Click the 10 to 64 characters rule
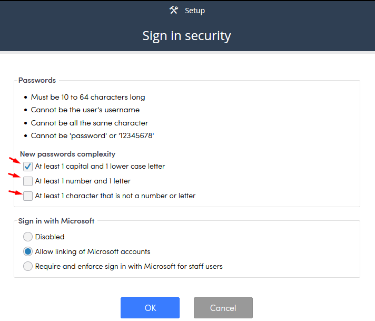Screen dimensions: 375x321 tap(88, 97)
